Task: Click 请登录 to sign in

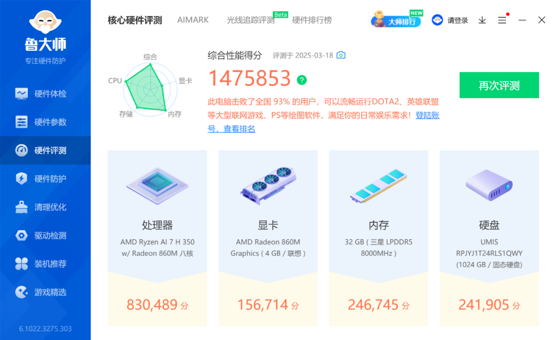Action: point(450,20)
